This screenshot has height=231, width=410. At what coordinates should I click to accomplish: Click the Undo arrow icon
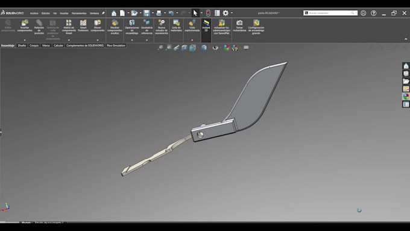[x=171, y=13]
